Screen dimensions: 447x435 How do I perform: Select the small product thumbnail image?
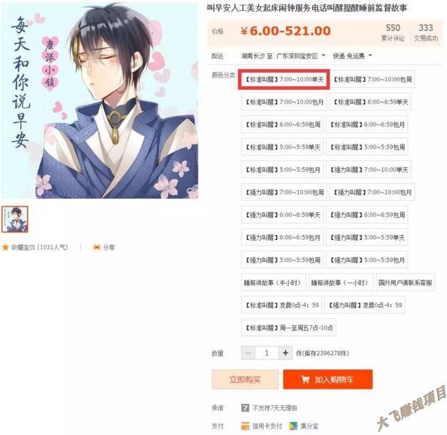click(x=15, y=219)
